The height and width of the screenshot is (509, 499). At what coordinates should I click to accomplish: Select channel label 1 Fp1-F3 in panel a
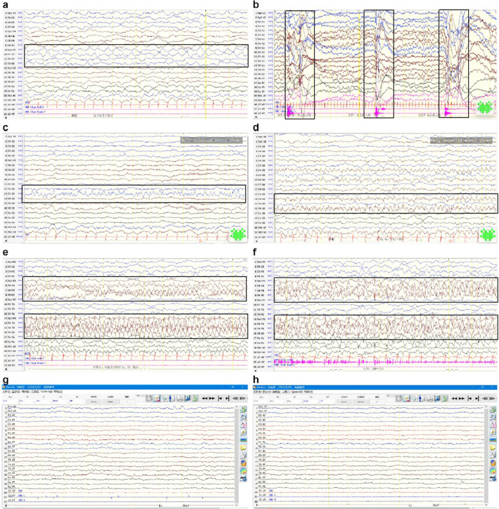(10, 13)
